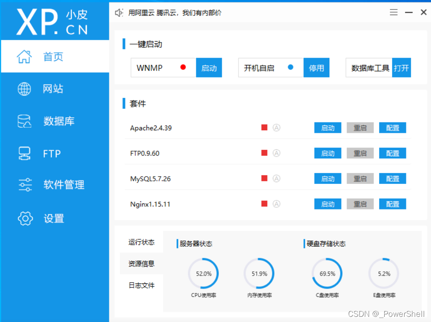The width and height of the screenshot is (431, 322).
Task: Click 配置 for FTP0.9.60
Action: pyautogui.click(x=392, y=153)
